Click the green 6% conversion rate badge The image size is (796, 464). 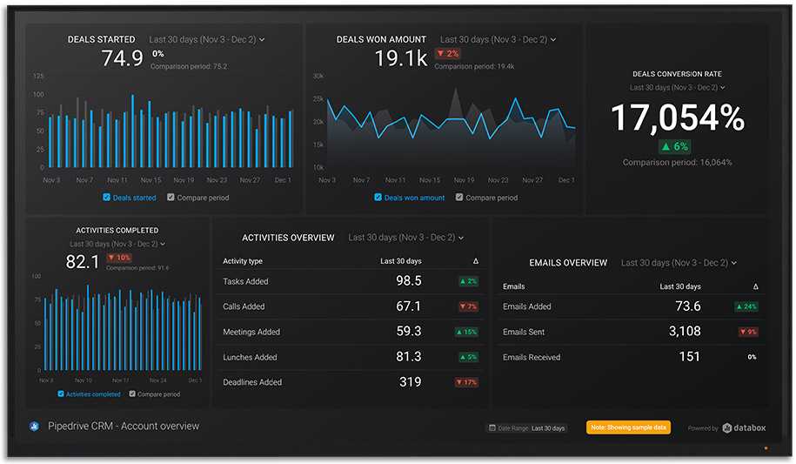[x=675, y=147]
